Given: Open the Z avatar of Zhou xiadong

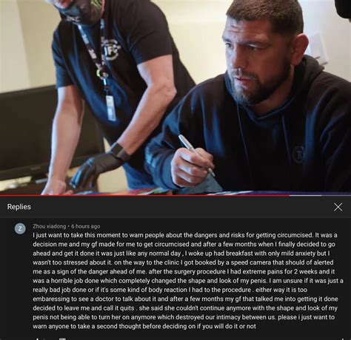Looking at the screenshot, I should coord(20,228).
